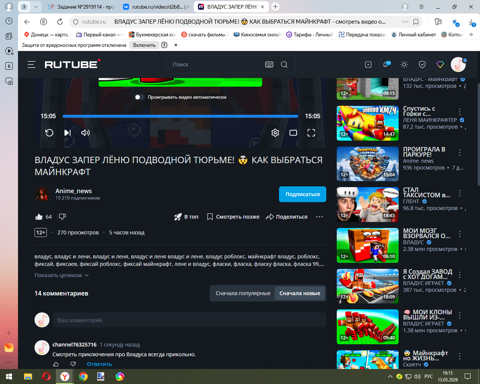Viewport: 480px width, 384px height.
Task: Open Opera browser from taskbar
Action: (46, 376)
